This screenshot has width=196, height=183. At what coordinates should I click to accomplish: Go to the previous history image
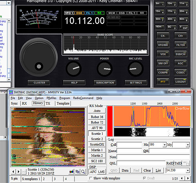click(13, 172)
